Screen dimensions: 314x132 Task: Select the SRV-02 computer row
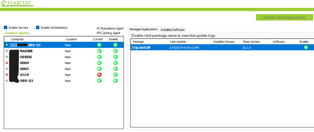click(x=26, y=81)
